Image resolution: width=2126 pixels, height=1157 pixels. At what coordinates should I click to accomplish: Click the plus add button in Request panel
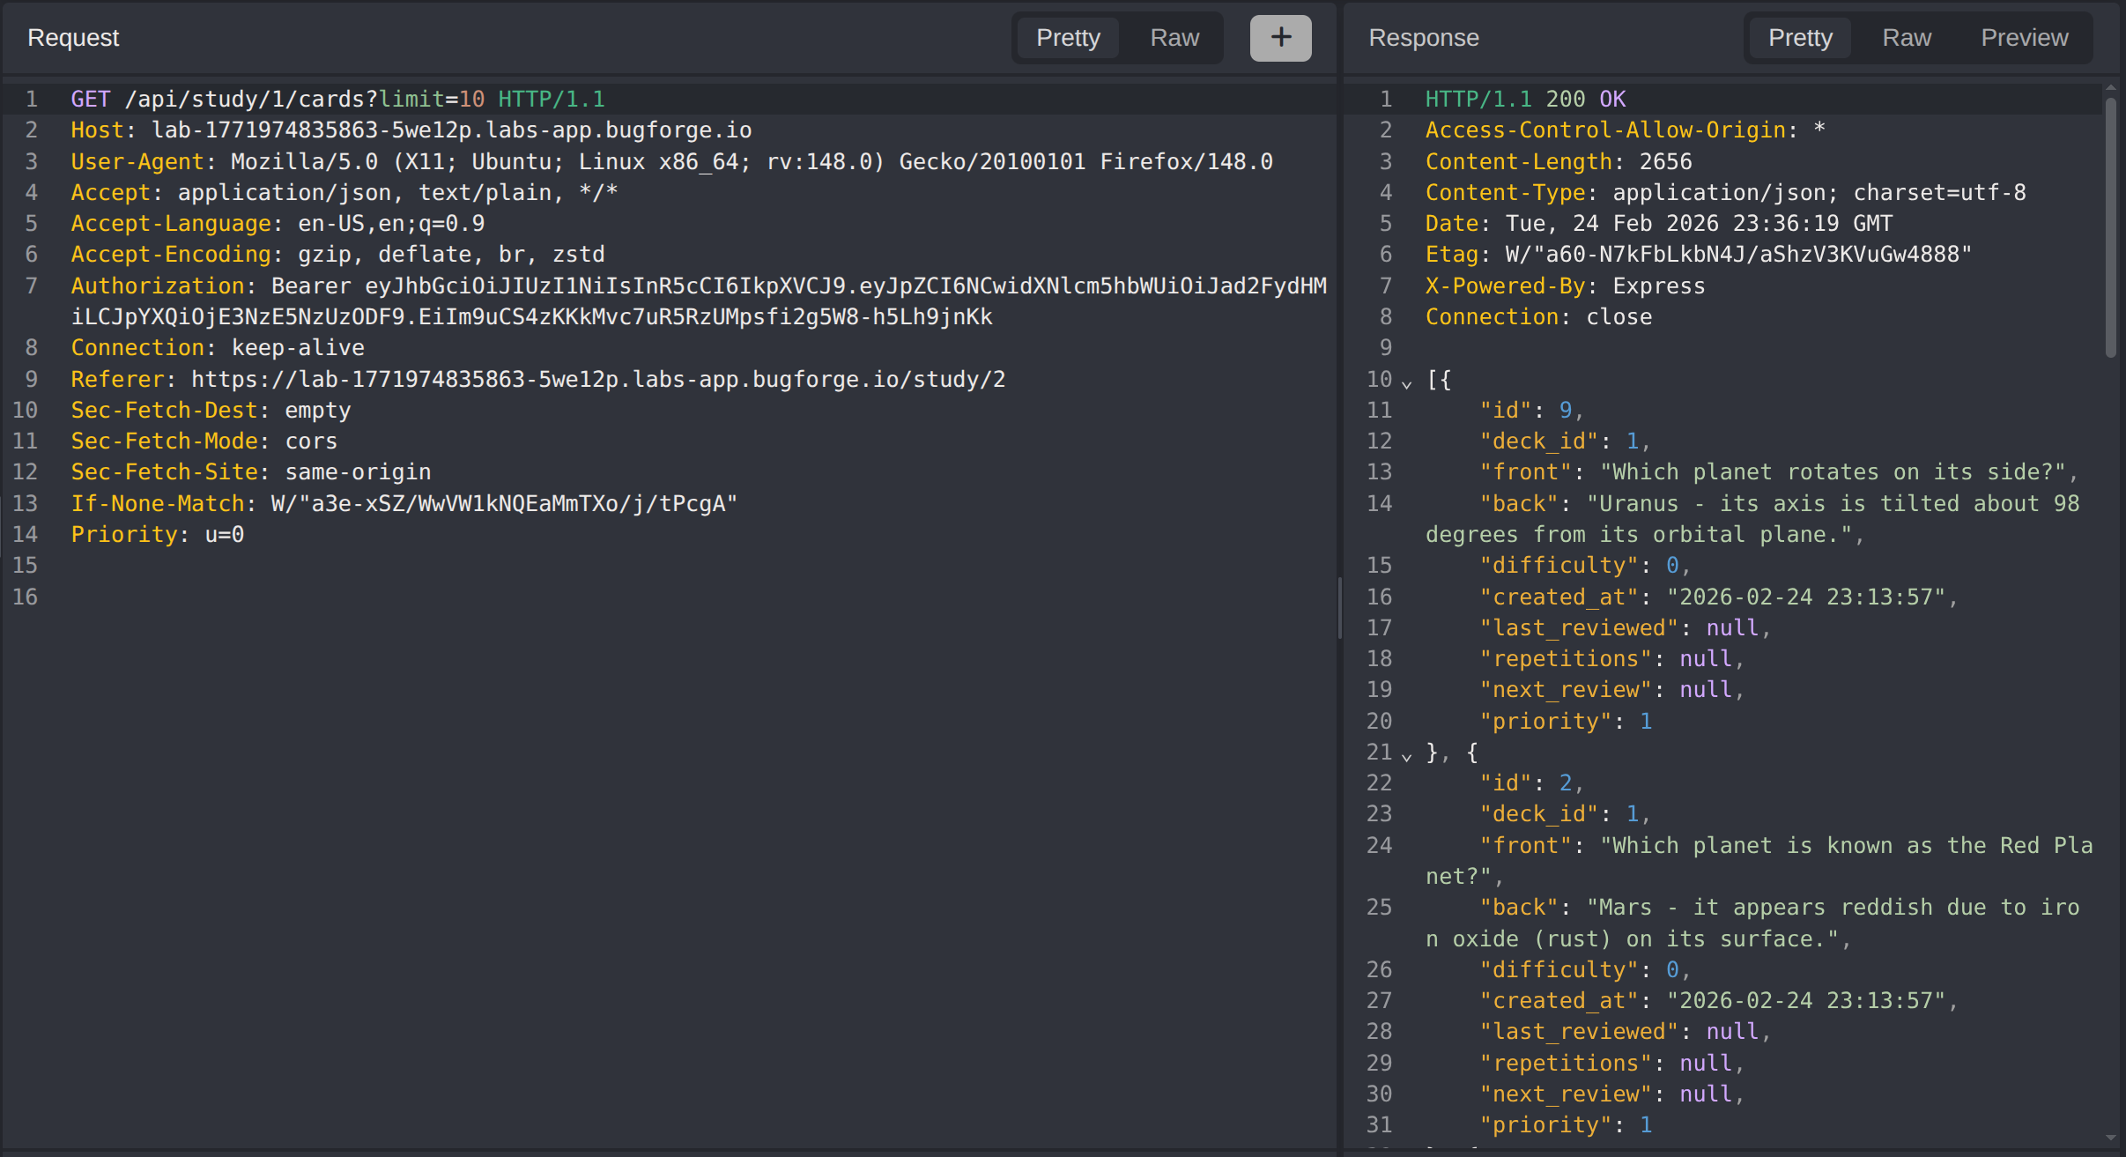[1280, 38]
